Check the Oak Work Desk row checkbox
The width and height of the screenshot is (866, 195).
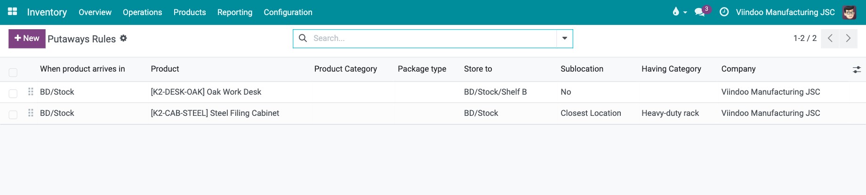13,93
